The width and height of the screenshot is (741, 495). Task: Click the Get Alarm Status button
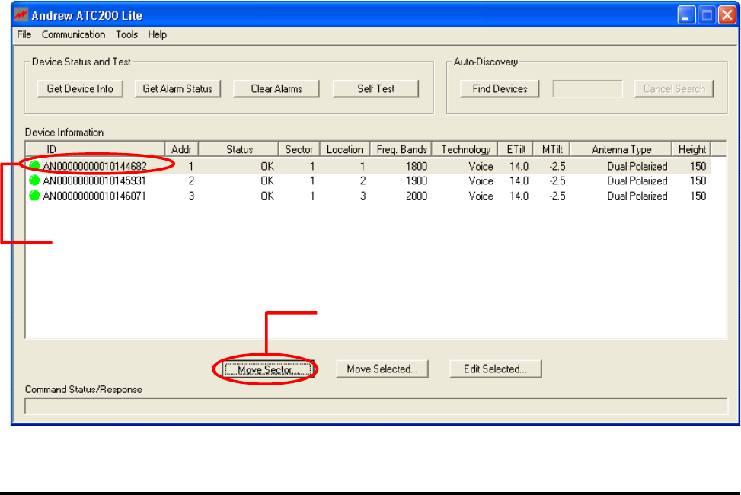tap(177, 89)
